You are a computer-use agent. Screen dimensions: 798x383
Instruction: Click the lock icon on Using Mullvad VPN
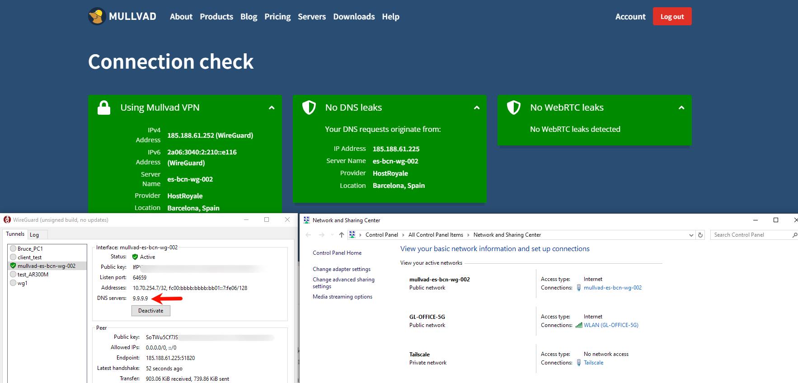click(x=104, y=108)
